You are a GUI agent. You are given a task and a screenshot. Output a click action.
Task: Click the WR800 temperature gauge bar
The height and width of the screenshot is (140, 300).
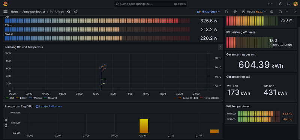(x=259, y=119)
